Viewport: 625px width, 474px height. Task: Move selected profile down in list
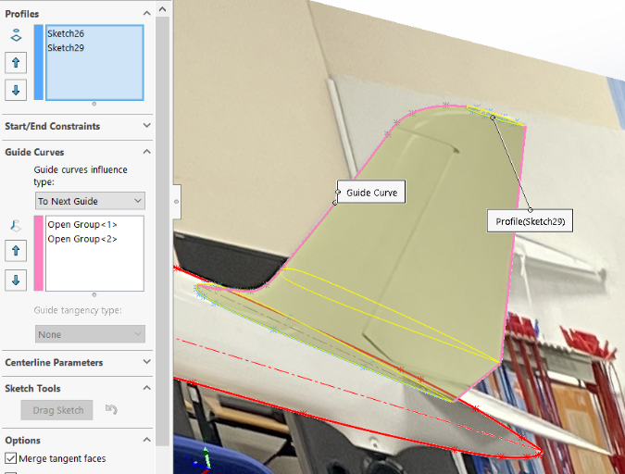[16, 90]
